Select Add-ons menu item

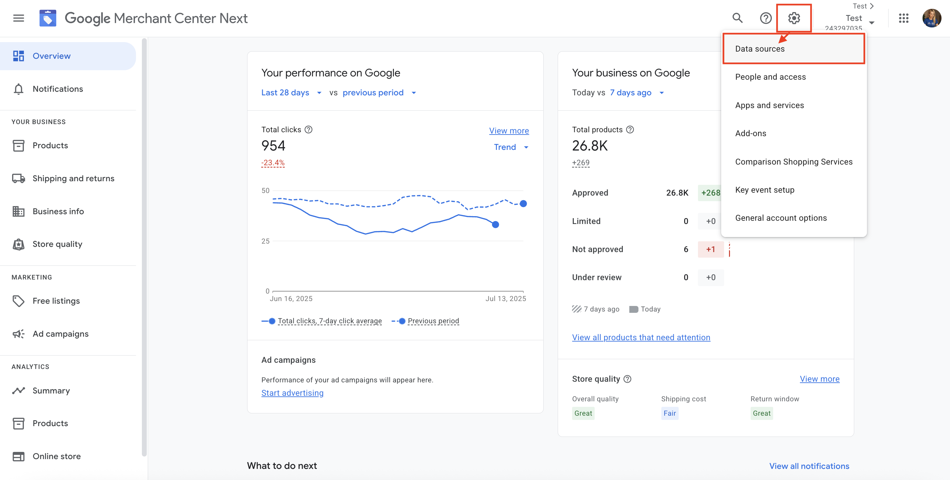pos(794,134)
